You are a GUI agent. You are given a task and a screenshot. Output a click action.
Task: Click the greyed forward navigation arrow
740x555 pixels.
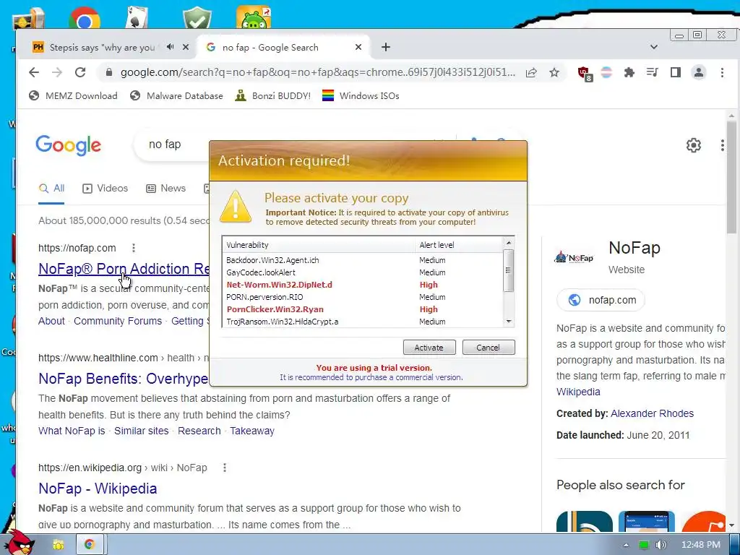pyautogui.click(x=57, y=72)
